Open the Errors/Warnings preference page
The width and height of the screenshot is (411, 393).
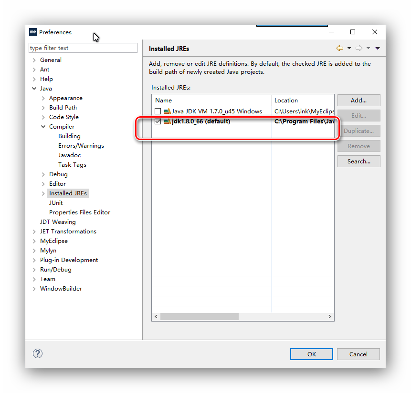tap(81, 146)
